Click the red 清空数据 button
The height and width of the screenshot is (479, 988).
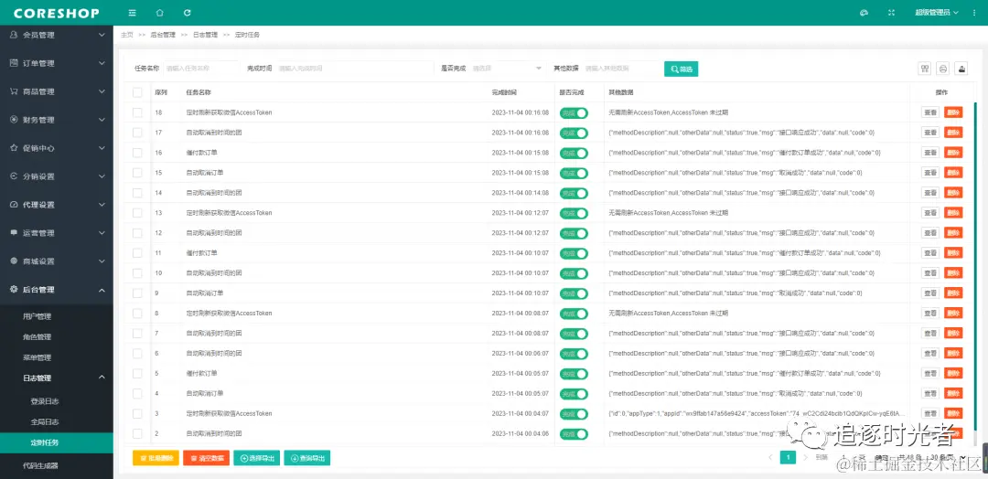click(206, 458)
